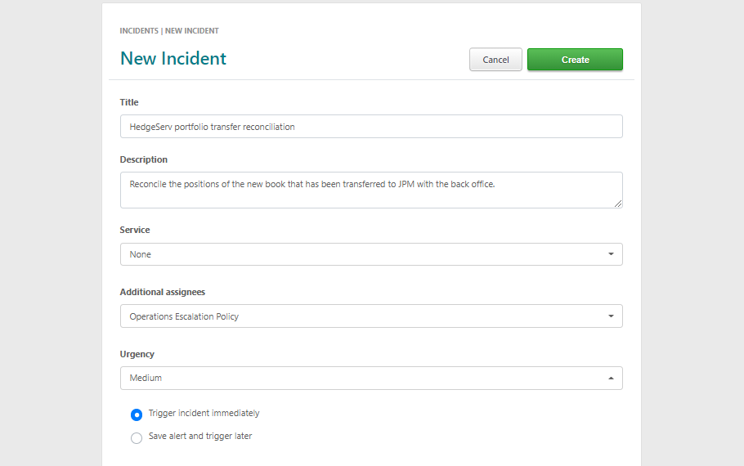Click the 'Save alert and trigger later' label
This screenshot has width=744, height=466.
pyautogui.click(x=200, y=436)
